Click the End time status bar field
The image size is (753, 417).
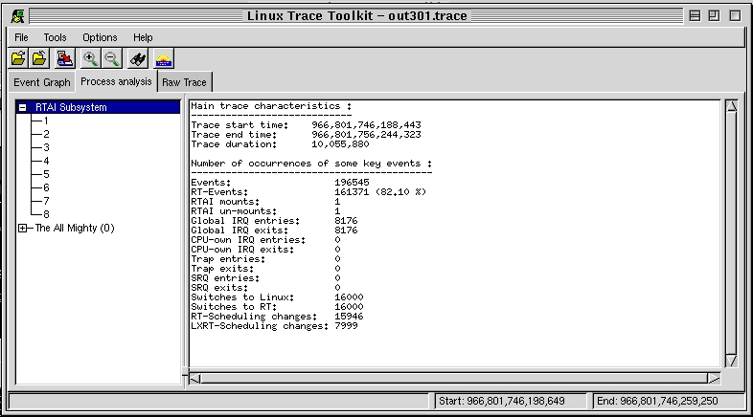669,401
